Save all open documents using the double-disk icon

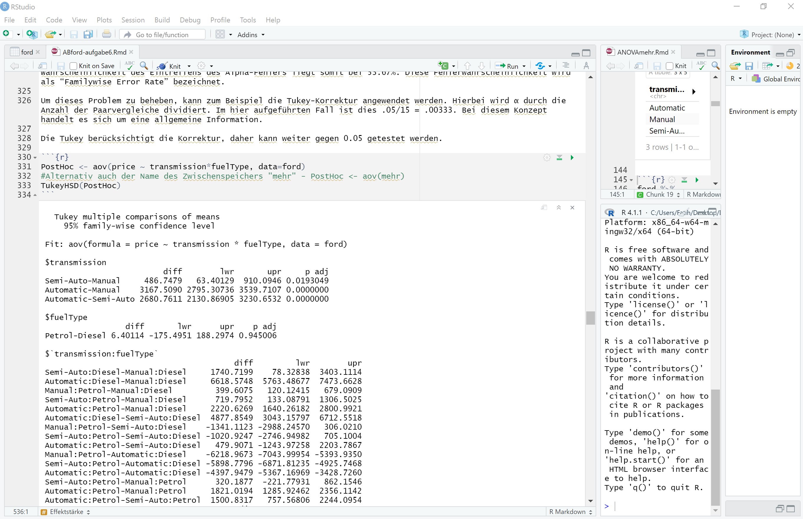pyautogui.click(x=88, y=35)
